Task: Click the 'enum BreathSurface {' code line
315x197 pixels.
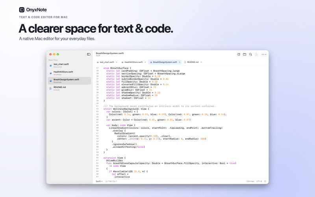Action: point(117,68)
